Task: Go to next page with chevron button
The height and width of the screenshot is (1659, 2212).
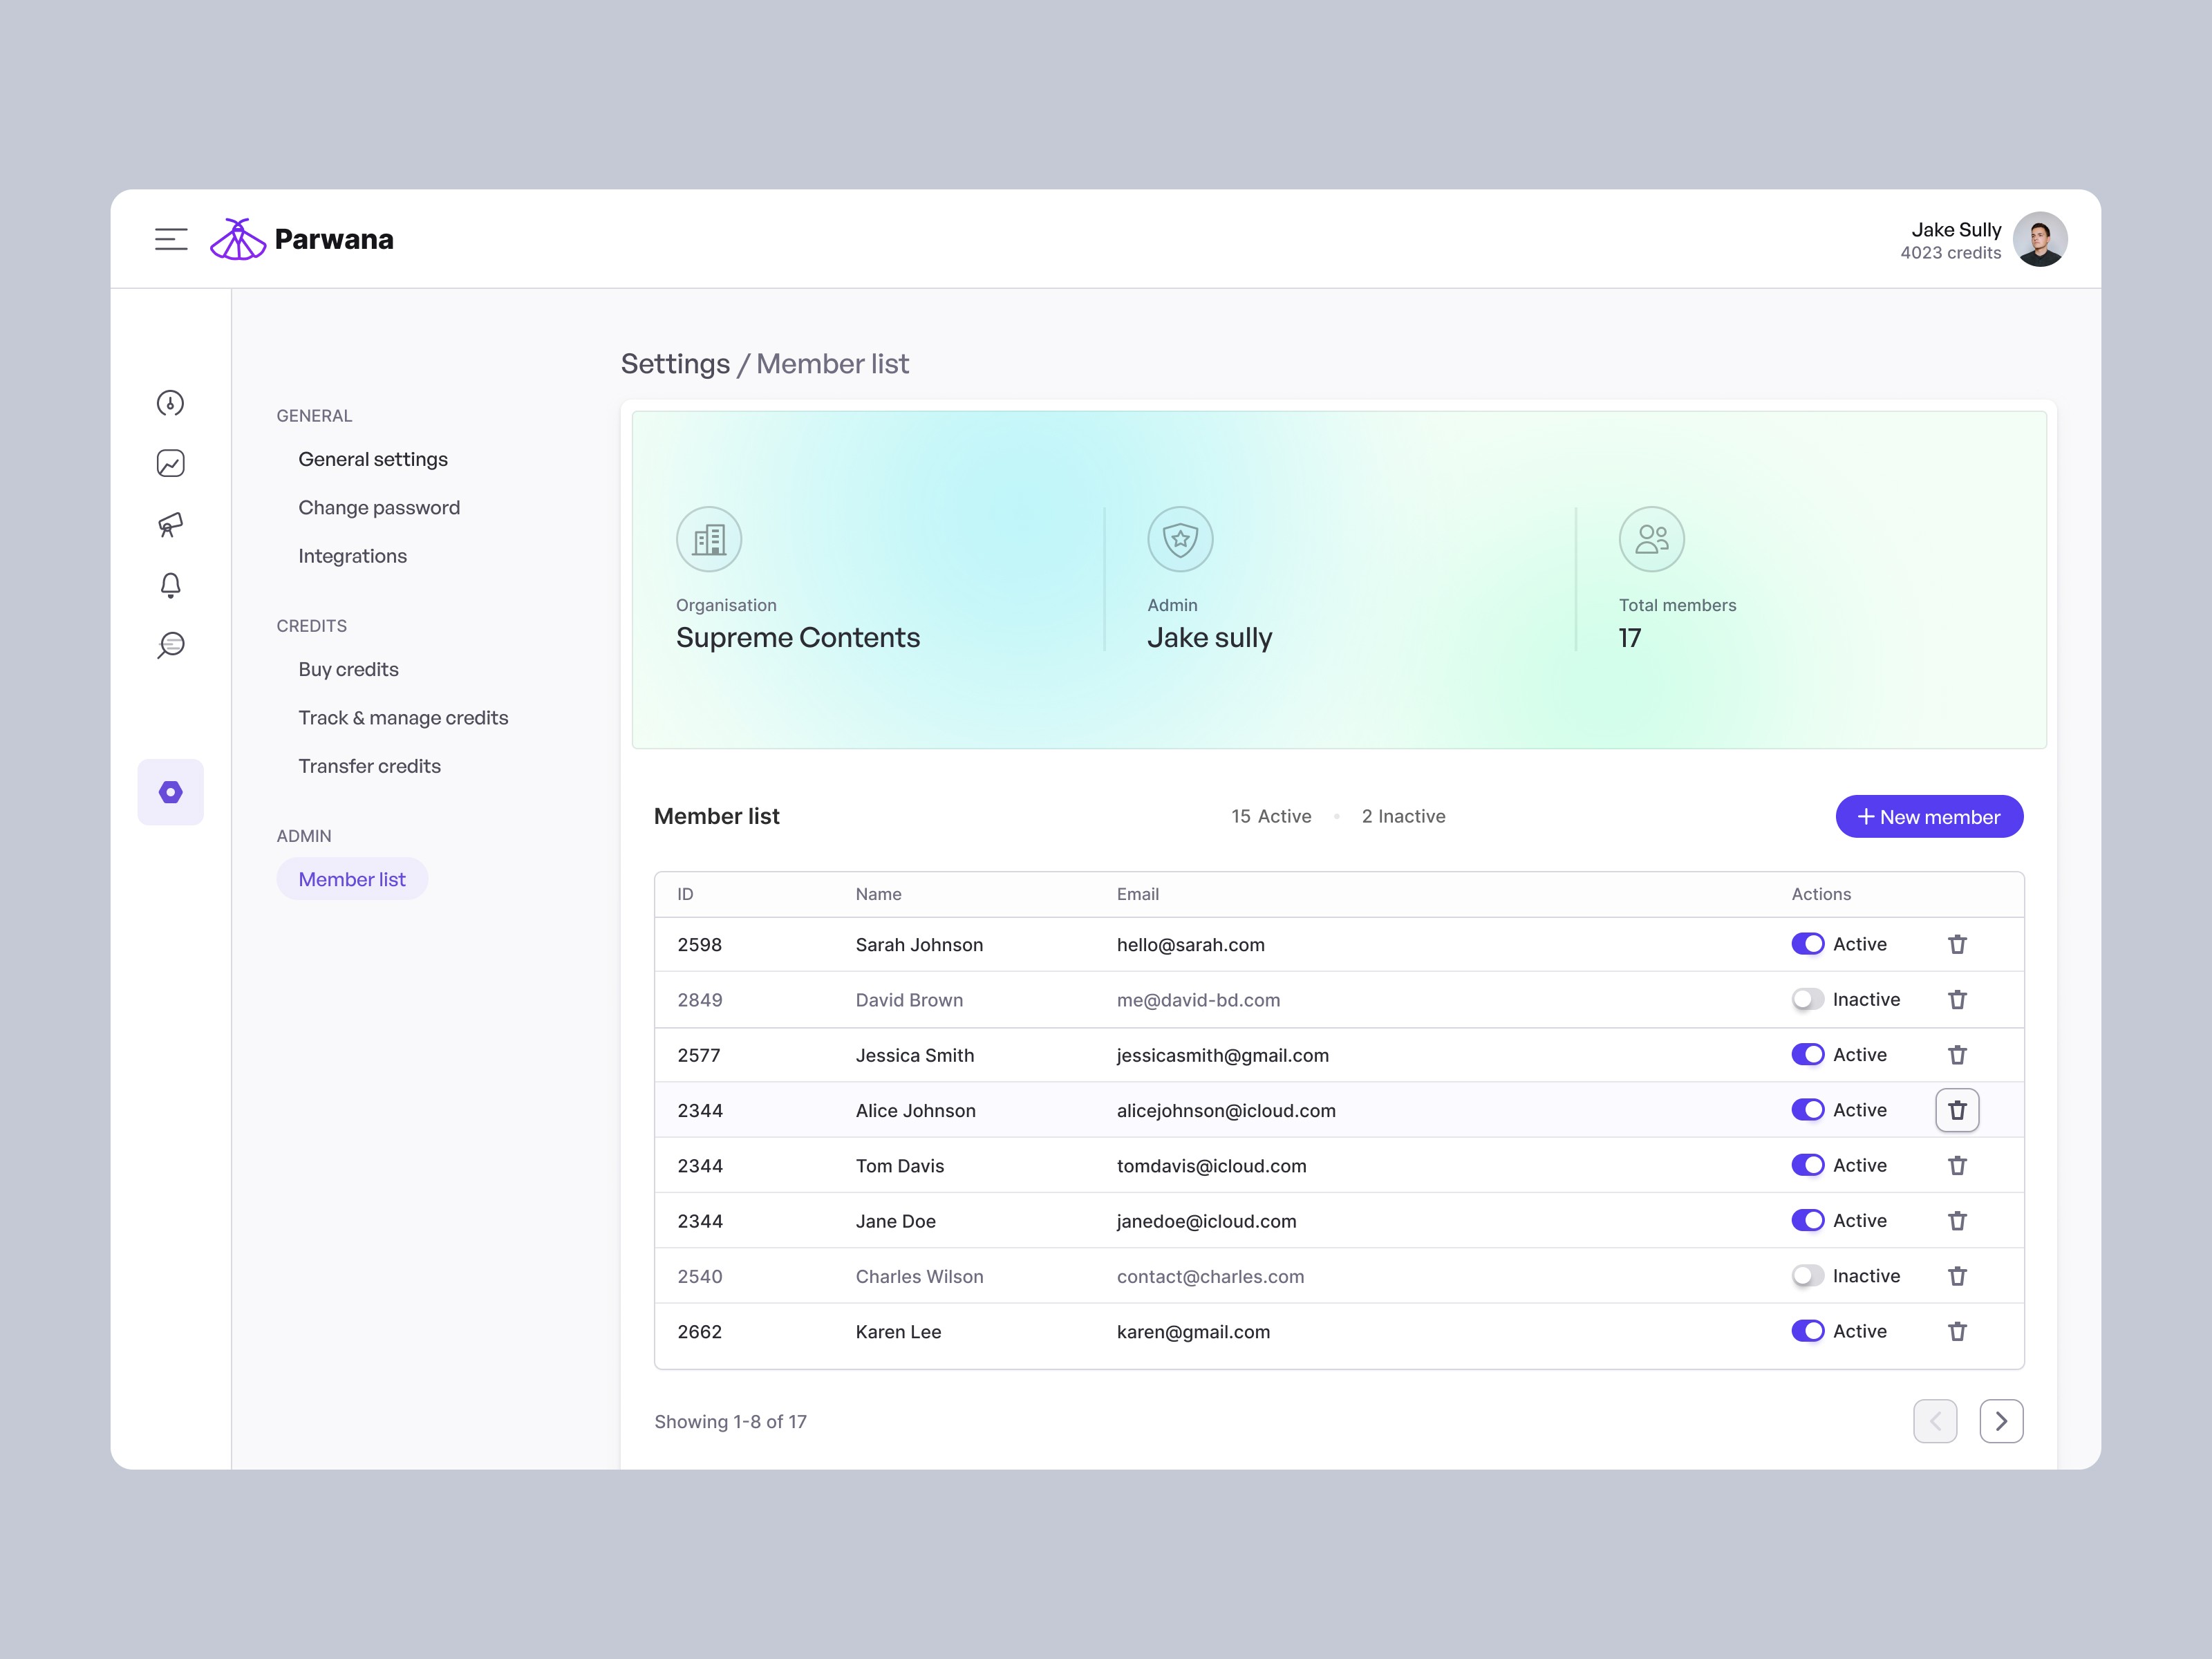Action: coord(2001,1421)
